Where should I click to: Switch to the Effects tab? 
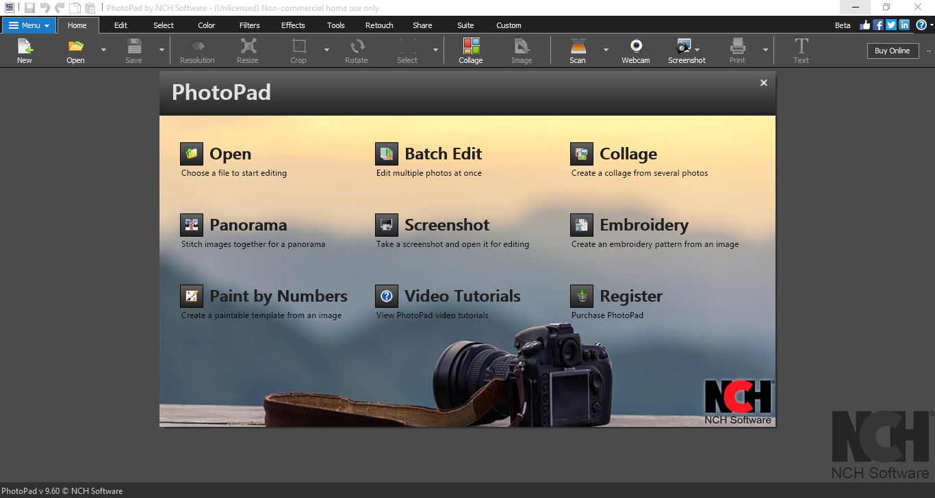click(x=293, y=25)
